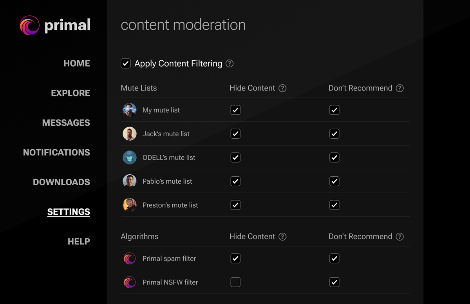Open the HELP page

pyautogui.click(x=79, y=242)
